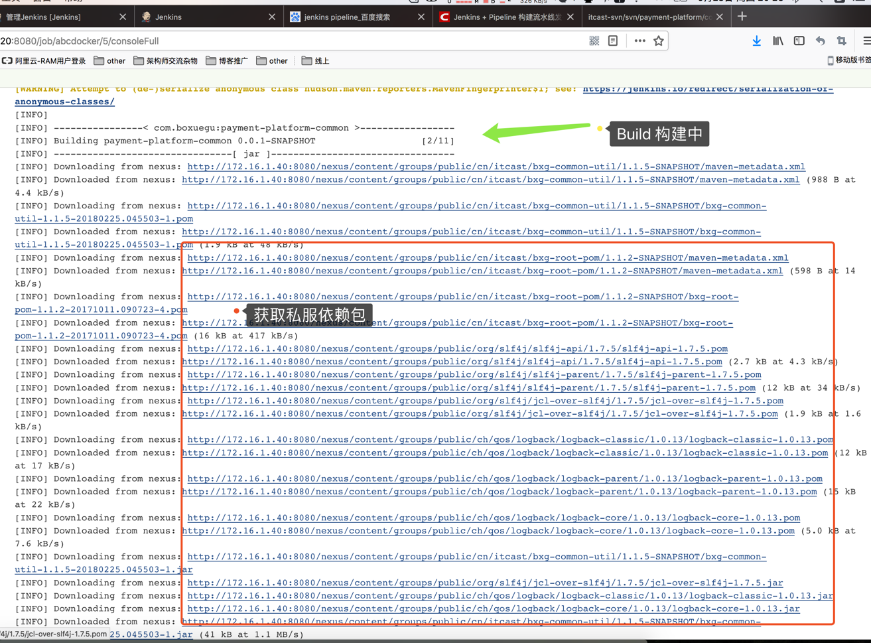Open the Firefox hamburger menu
This screenshot has width=871, height=643.
866,41
